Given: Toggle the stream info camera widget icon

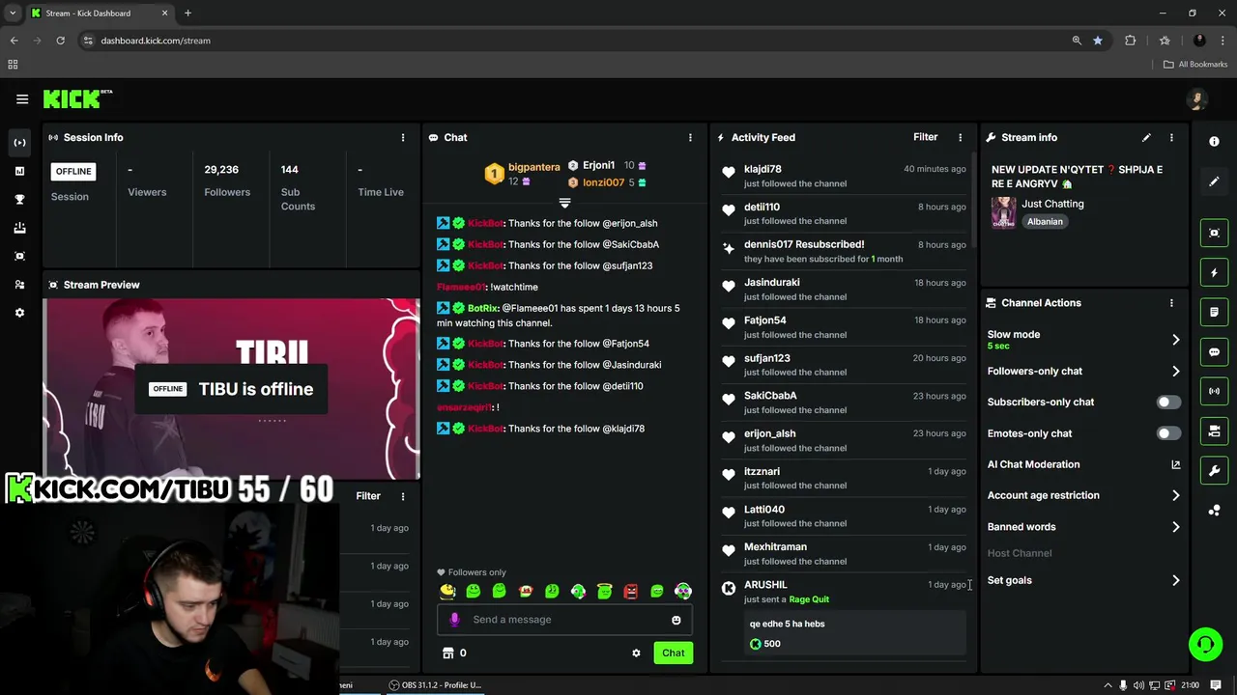Looking at the screenshot, I should click(1215, 431).
